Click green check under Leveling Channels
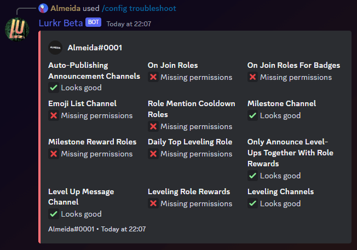 (x=252, y=204)
